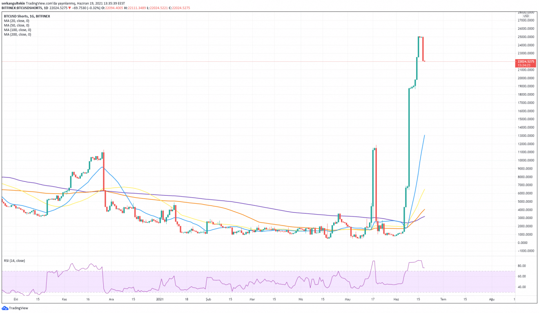The image size is (539, 313).
Task: Select the MA (20, close, 0) indicator legend
Action: pyautogui.click(x=17, y=21)
